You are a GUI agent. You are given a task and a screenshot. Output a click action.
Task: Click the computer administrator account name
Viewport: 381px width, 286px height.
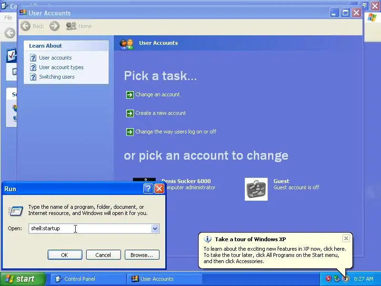coord(186,181)
